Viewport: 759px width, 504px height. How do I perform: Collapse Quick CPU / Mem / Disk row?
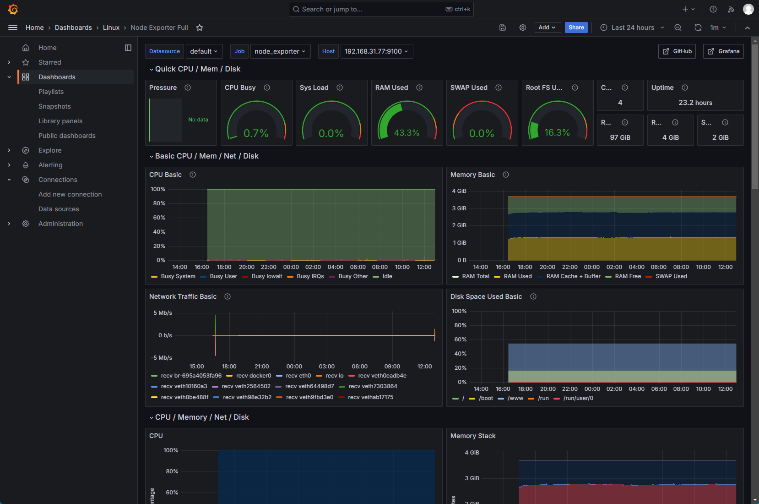pyautogui.click(x=195, y=69)
